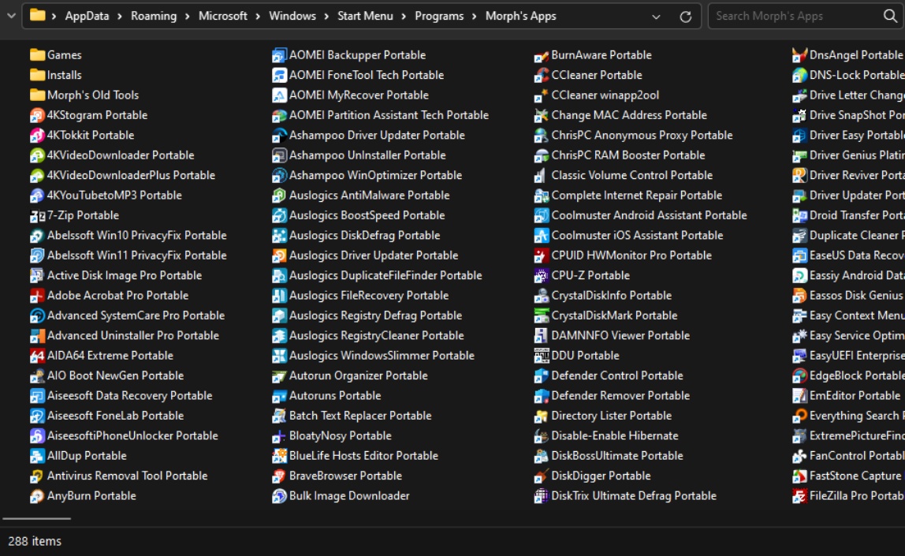Select 'Change MAC Address Portable' name
The width and height of the screenshot is (905, 556).
pyautogui.click(x=629, y=115)
